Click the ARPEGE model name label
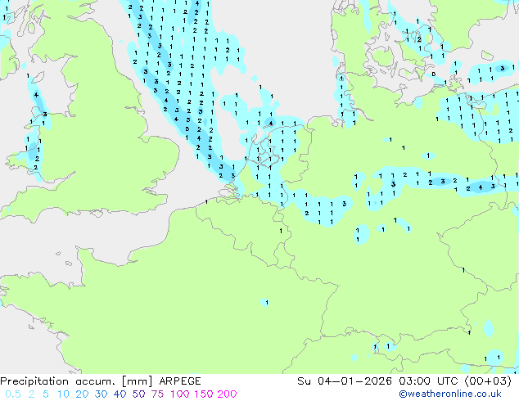519x401 pixels. click(x=180, y=381)
